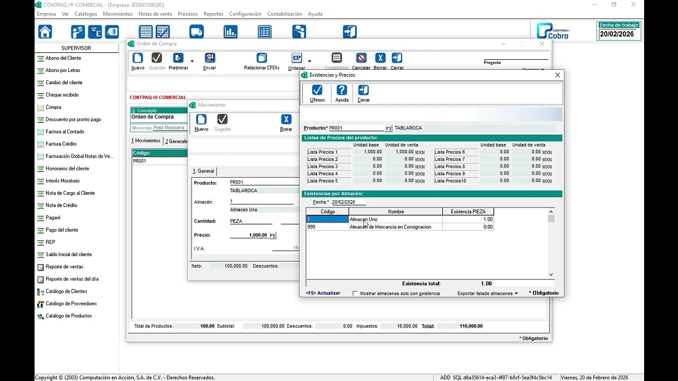
Task: Click the Fecha de trabajo date box
Action: (619, 34)
